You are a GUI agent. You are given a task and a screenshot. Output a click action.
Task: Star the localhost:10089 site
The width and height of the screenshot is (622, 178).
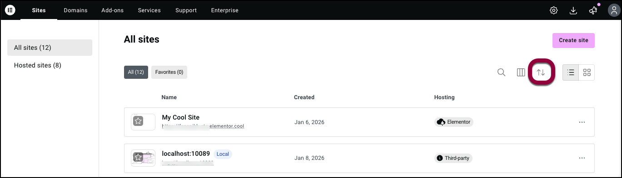pyautogui.click(x=138, y=157)
